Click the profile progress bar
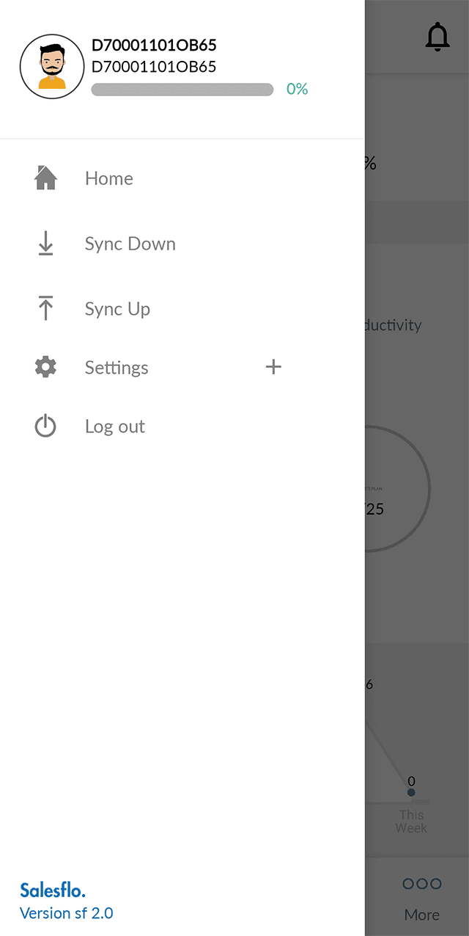This screenshot has height=936, width=469. tap(182, 90)
